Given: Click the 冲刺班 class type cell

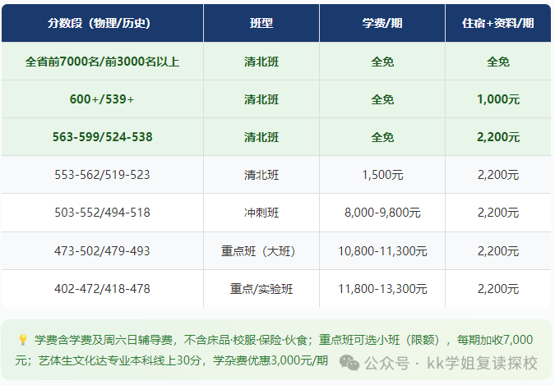Looking at the screenshot, I should (x=261, y=213).
